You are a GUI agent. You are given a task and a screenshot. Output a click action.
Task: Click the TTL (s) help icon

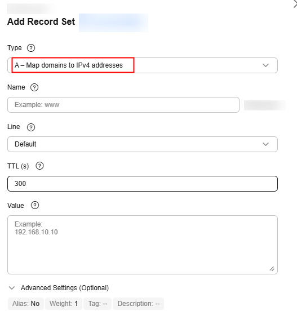click(x=39, y=166)
